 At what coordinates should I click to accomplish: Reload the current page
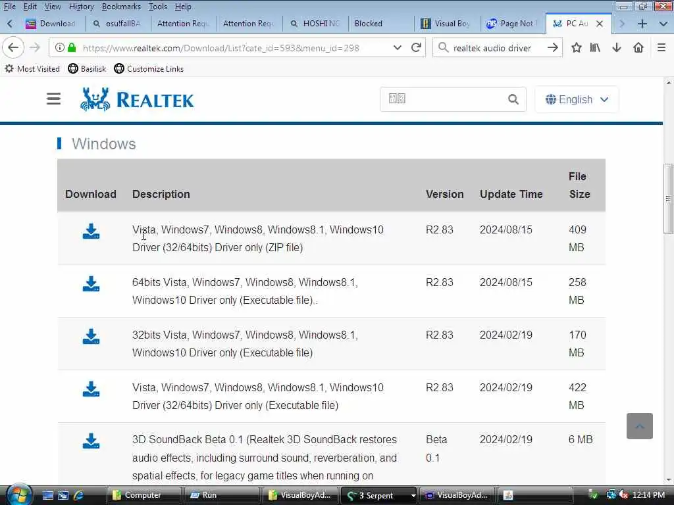(416, 47)
